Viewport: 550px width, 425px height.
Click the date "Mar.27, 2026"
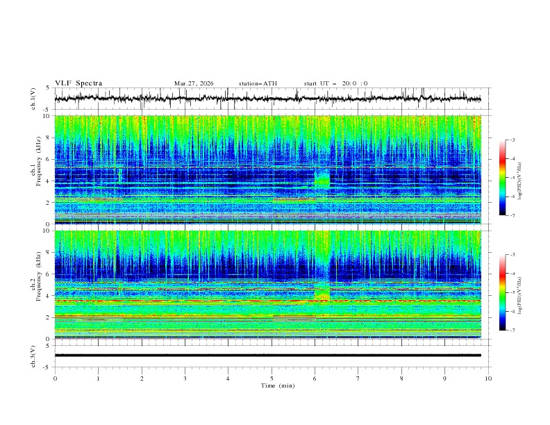[194, 83]
